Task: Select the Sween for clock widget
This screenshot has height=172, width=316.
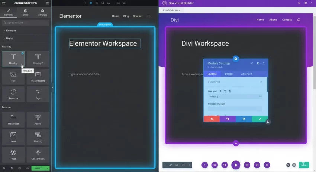Action: click(13, 94)
